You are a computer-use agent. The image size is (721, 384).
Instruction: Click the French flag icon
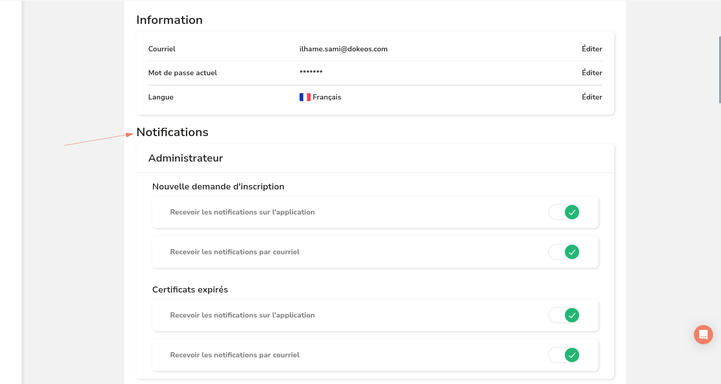pyautogui.click(x=305, y=97)
